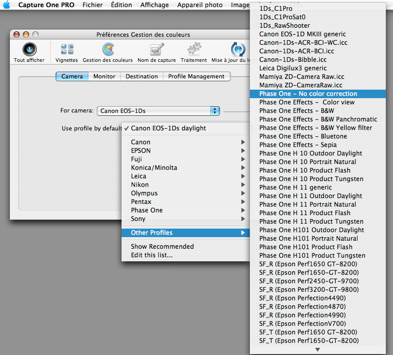Select Phase One - No color correction
393x355 pixels.
click(x=318, y=94)
